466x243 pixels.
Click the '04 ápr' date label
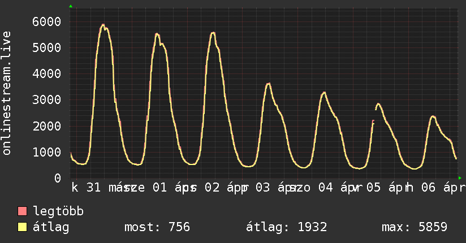340,188
